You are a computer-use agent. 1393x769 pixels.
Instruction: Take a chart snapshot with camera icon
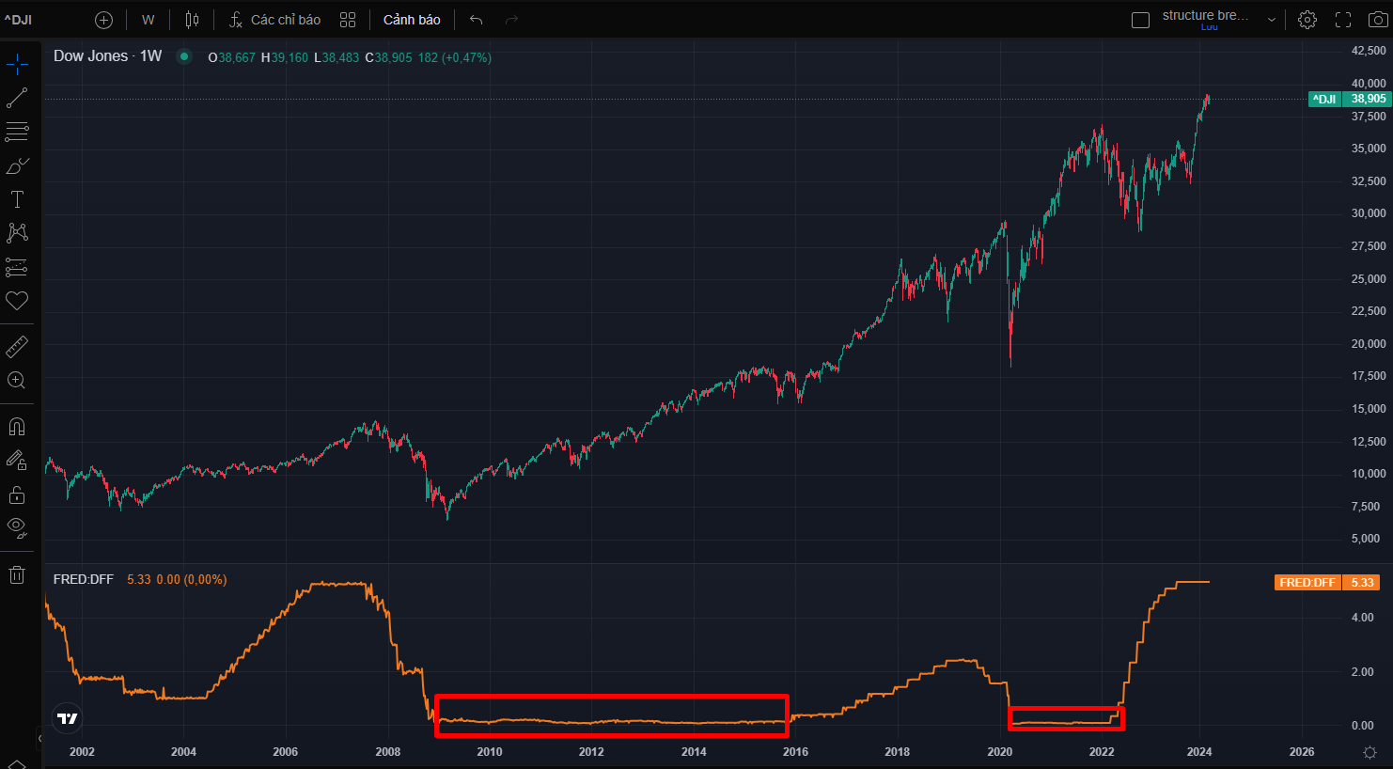1377,20
